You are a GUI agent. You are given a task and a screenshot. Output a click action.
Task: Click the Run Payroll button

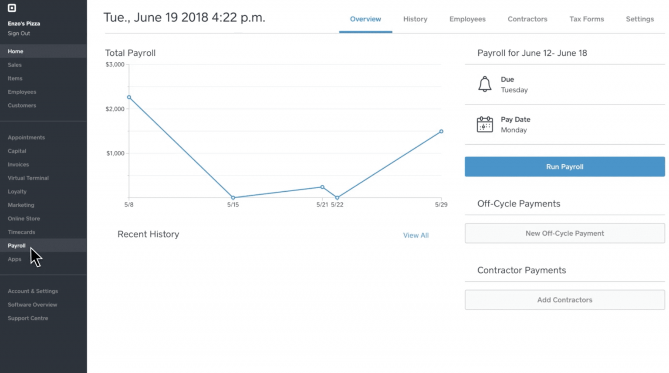coord(564,166)
